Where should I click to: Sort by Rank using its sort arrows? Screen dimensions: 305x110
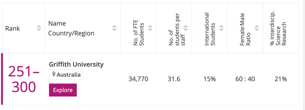pos(39,28)
